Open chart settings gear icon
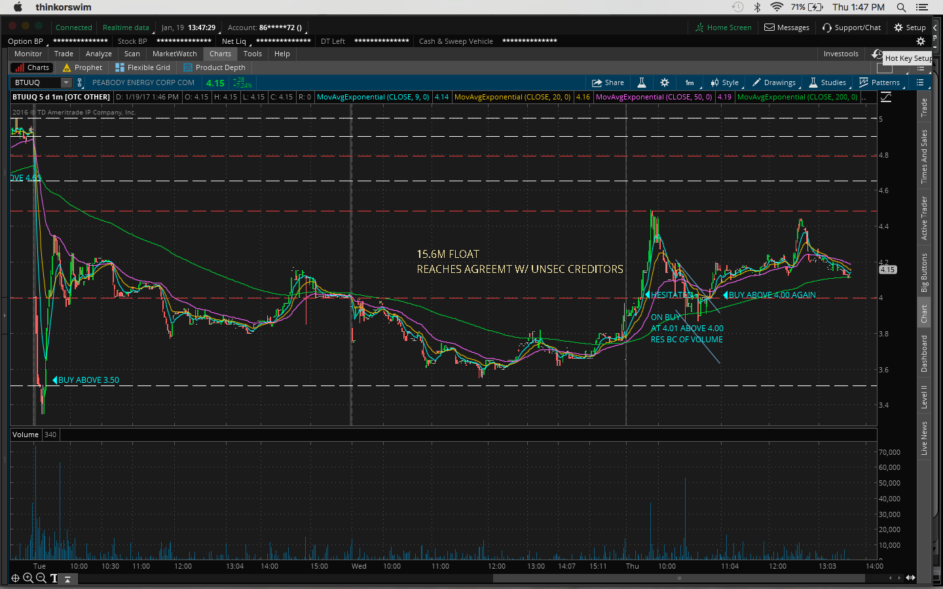This screenshot has width=943, height=589. (x=665, y=82)
